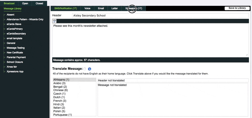Click the spell check ABC icon
Image resolution: width=252 pixels, height=118 pixels.
55,21
